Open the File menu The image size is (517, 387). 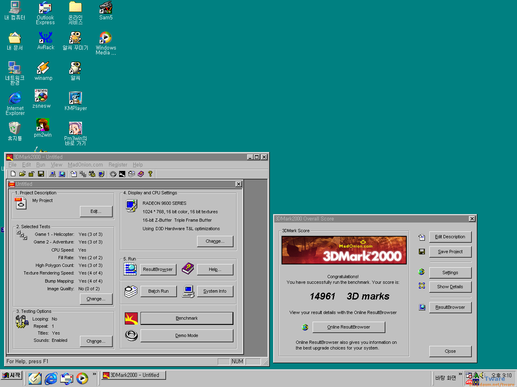(13, 164)
